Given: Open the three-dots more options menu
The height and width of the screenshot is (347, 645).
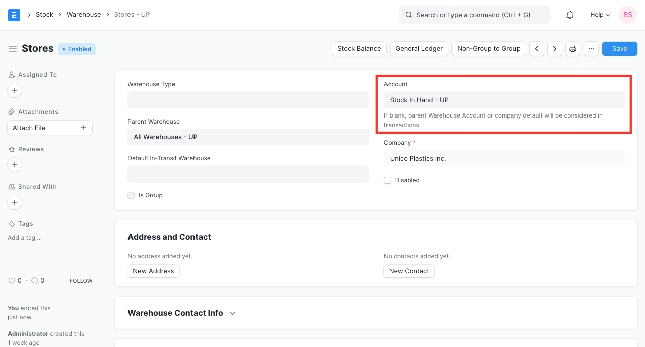Looking at the screenshot, I should pyautogui.click(x=591, y=49).
